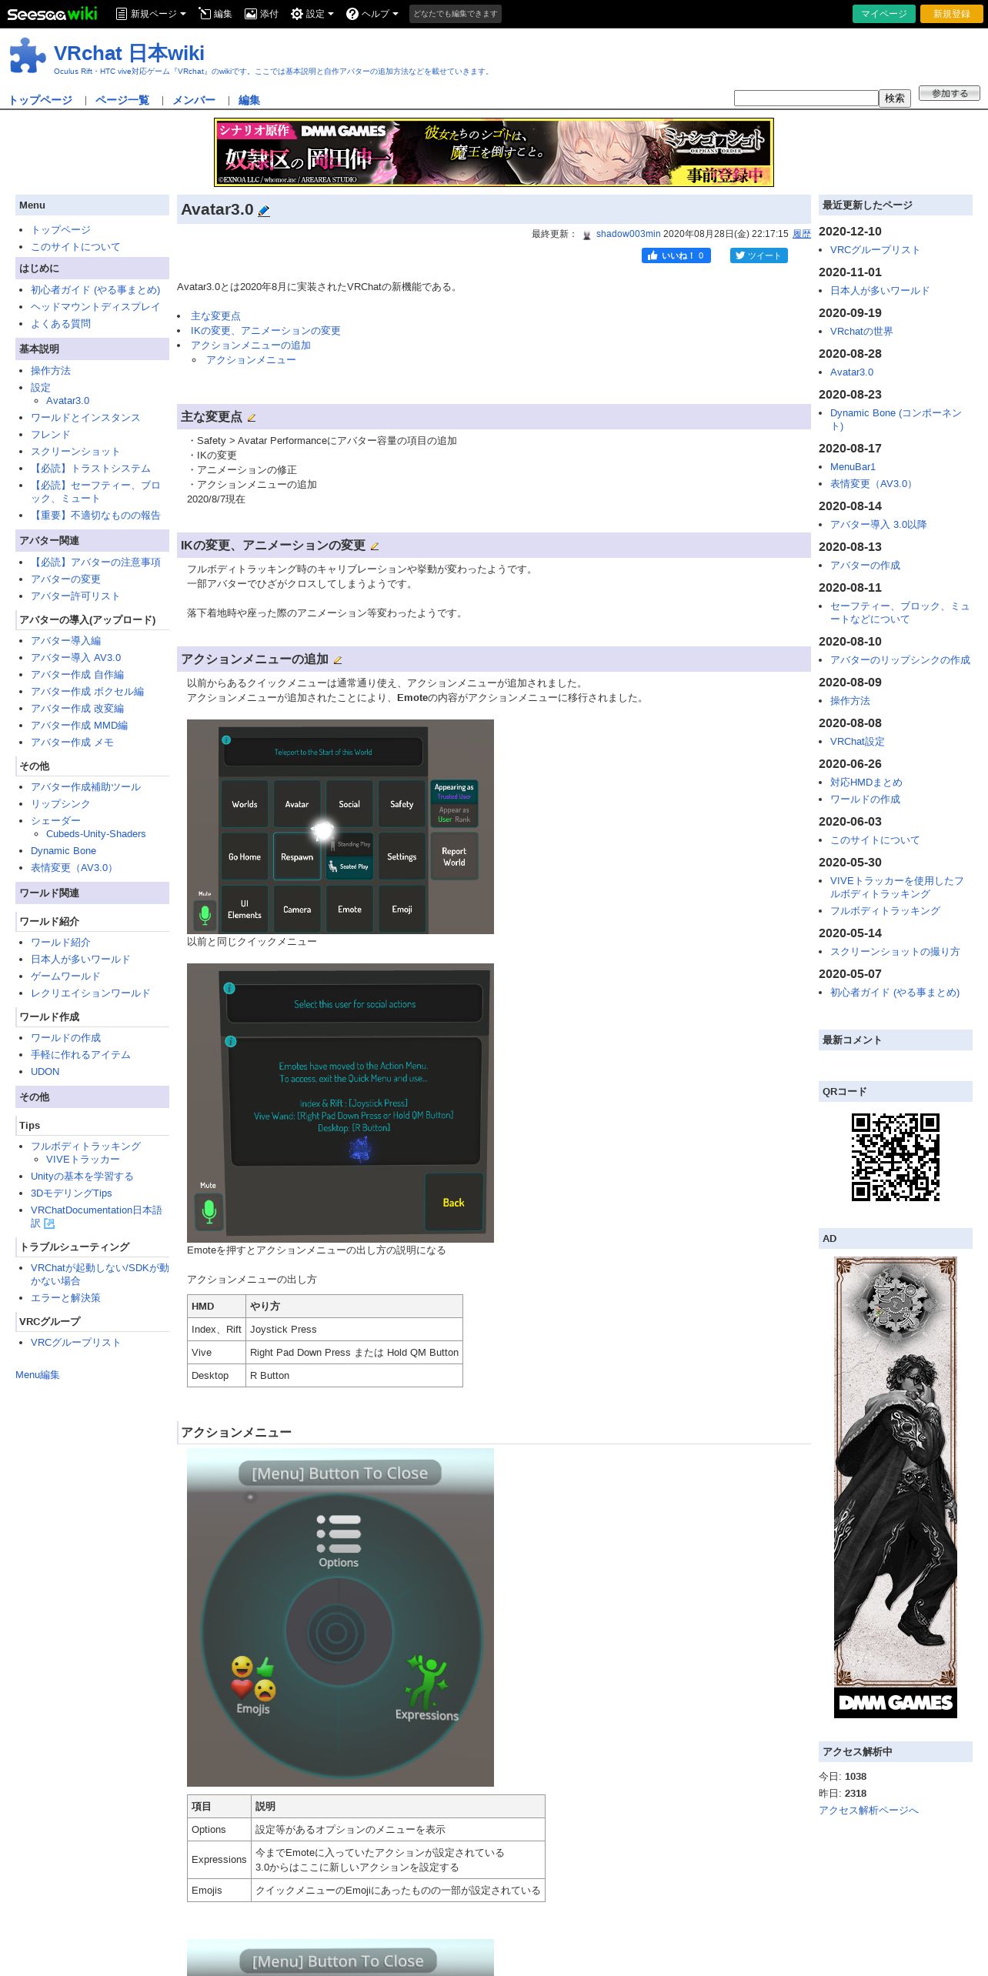Click the Facebook いいね! button
This screenshot has height=1976, width=988.
pyautogui.click(x=676, y=255)
